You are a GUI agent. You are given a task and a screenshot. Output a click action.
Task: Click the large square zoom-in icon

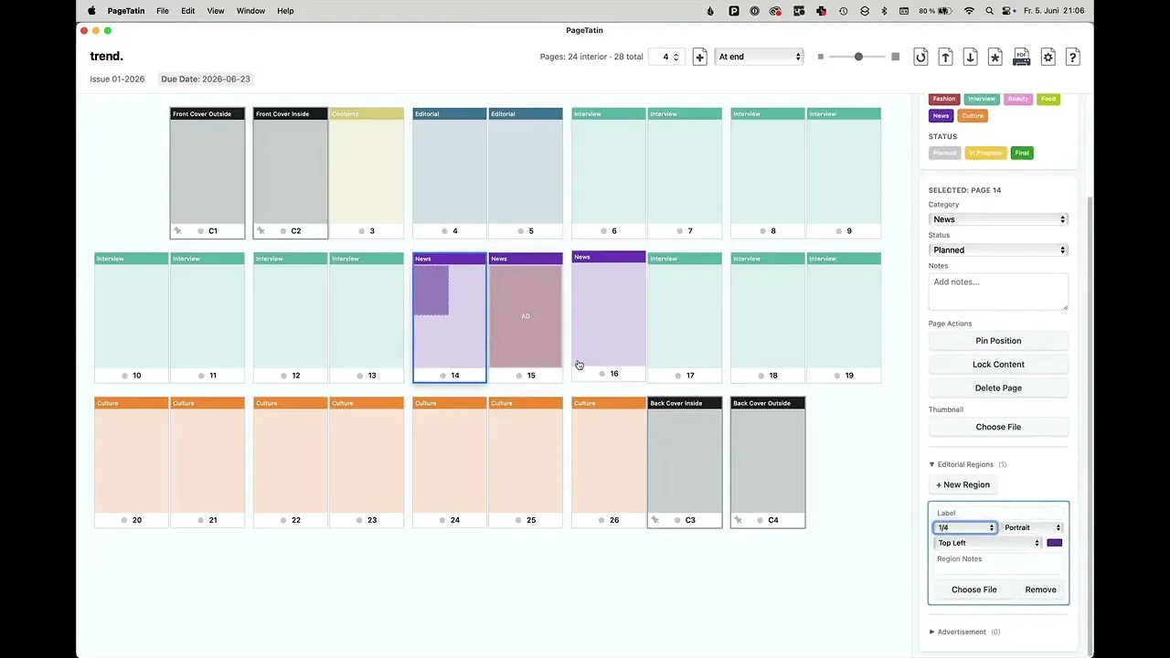point(895,57)
